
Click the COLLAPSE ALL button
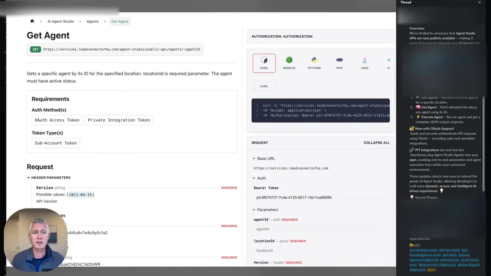376,143
